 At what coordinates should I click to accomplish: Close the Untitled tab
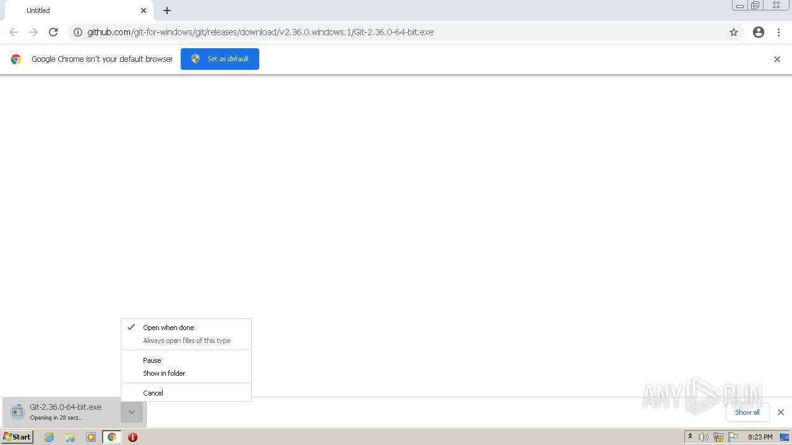tap(144, 11)
